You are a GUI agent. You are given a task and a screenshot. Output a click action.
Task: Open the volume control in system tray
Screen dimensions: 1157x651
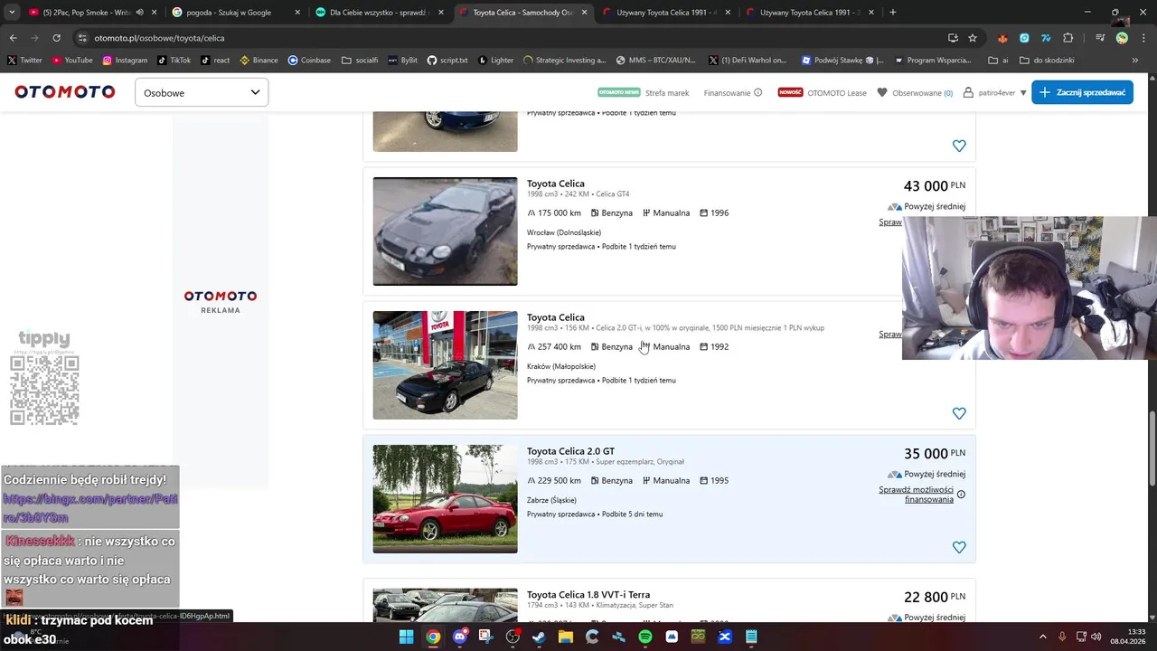tap(1096, 637)
